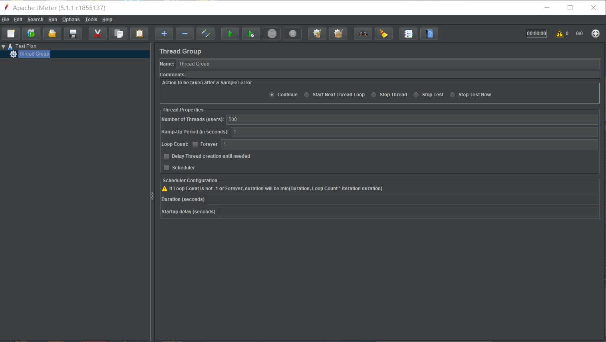Open the Options menu

click(x=71, y=20)
